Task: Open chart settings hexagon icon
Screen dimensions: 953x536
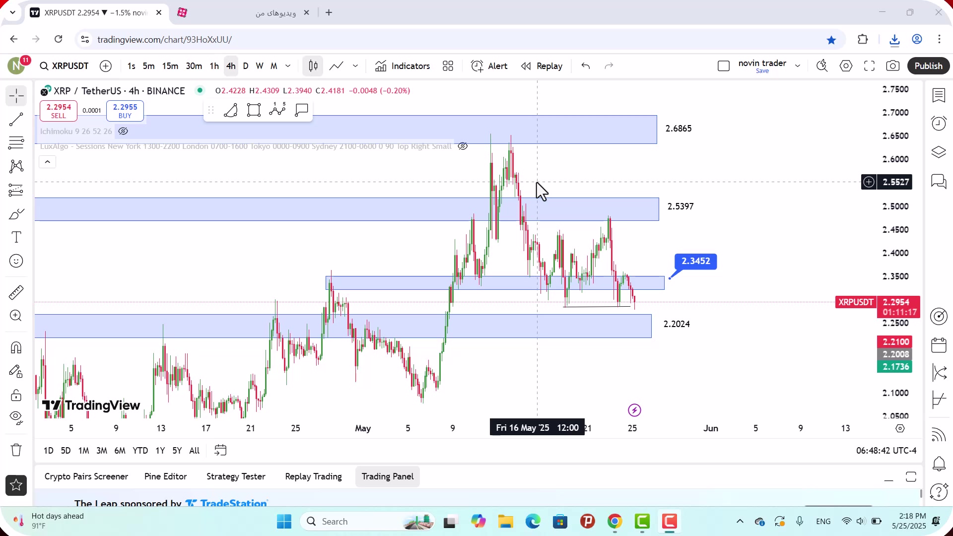Action: pyautogui.click(x=846, y=66)
